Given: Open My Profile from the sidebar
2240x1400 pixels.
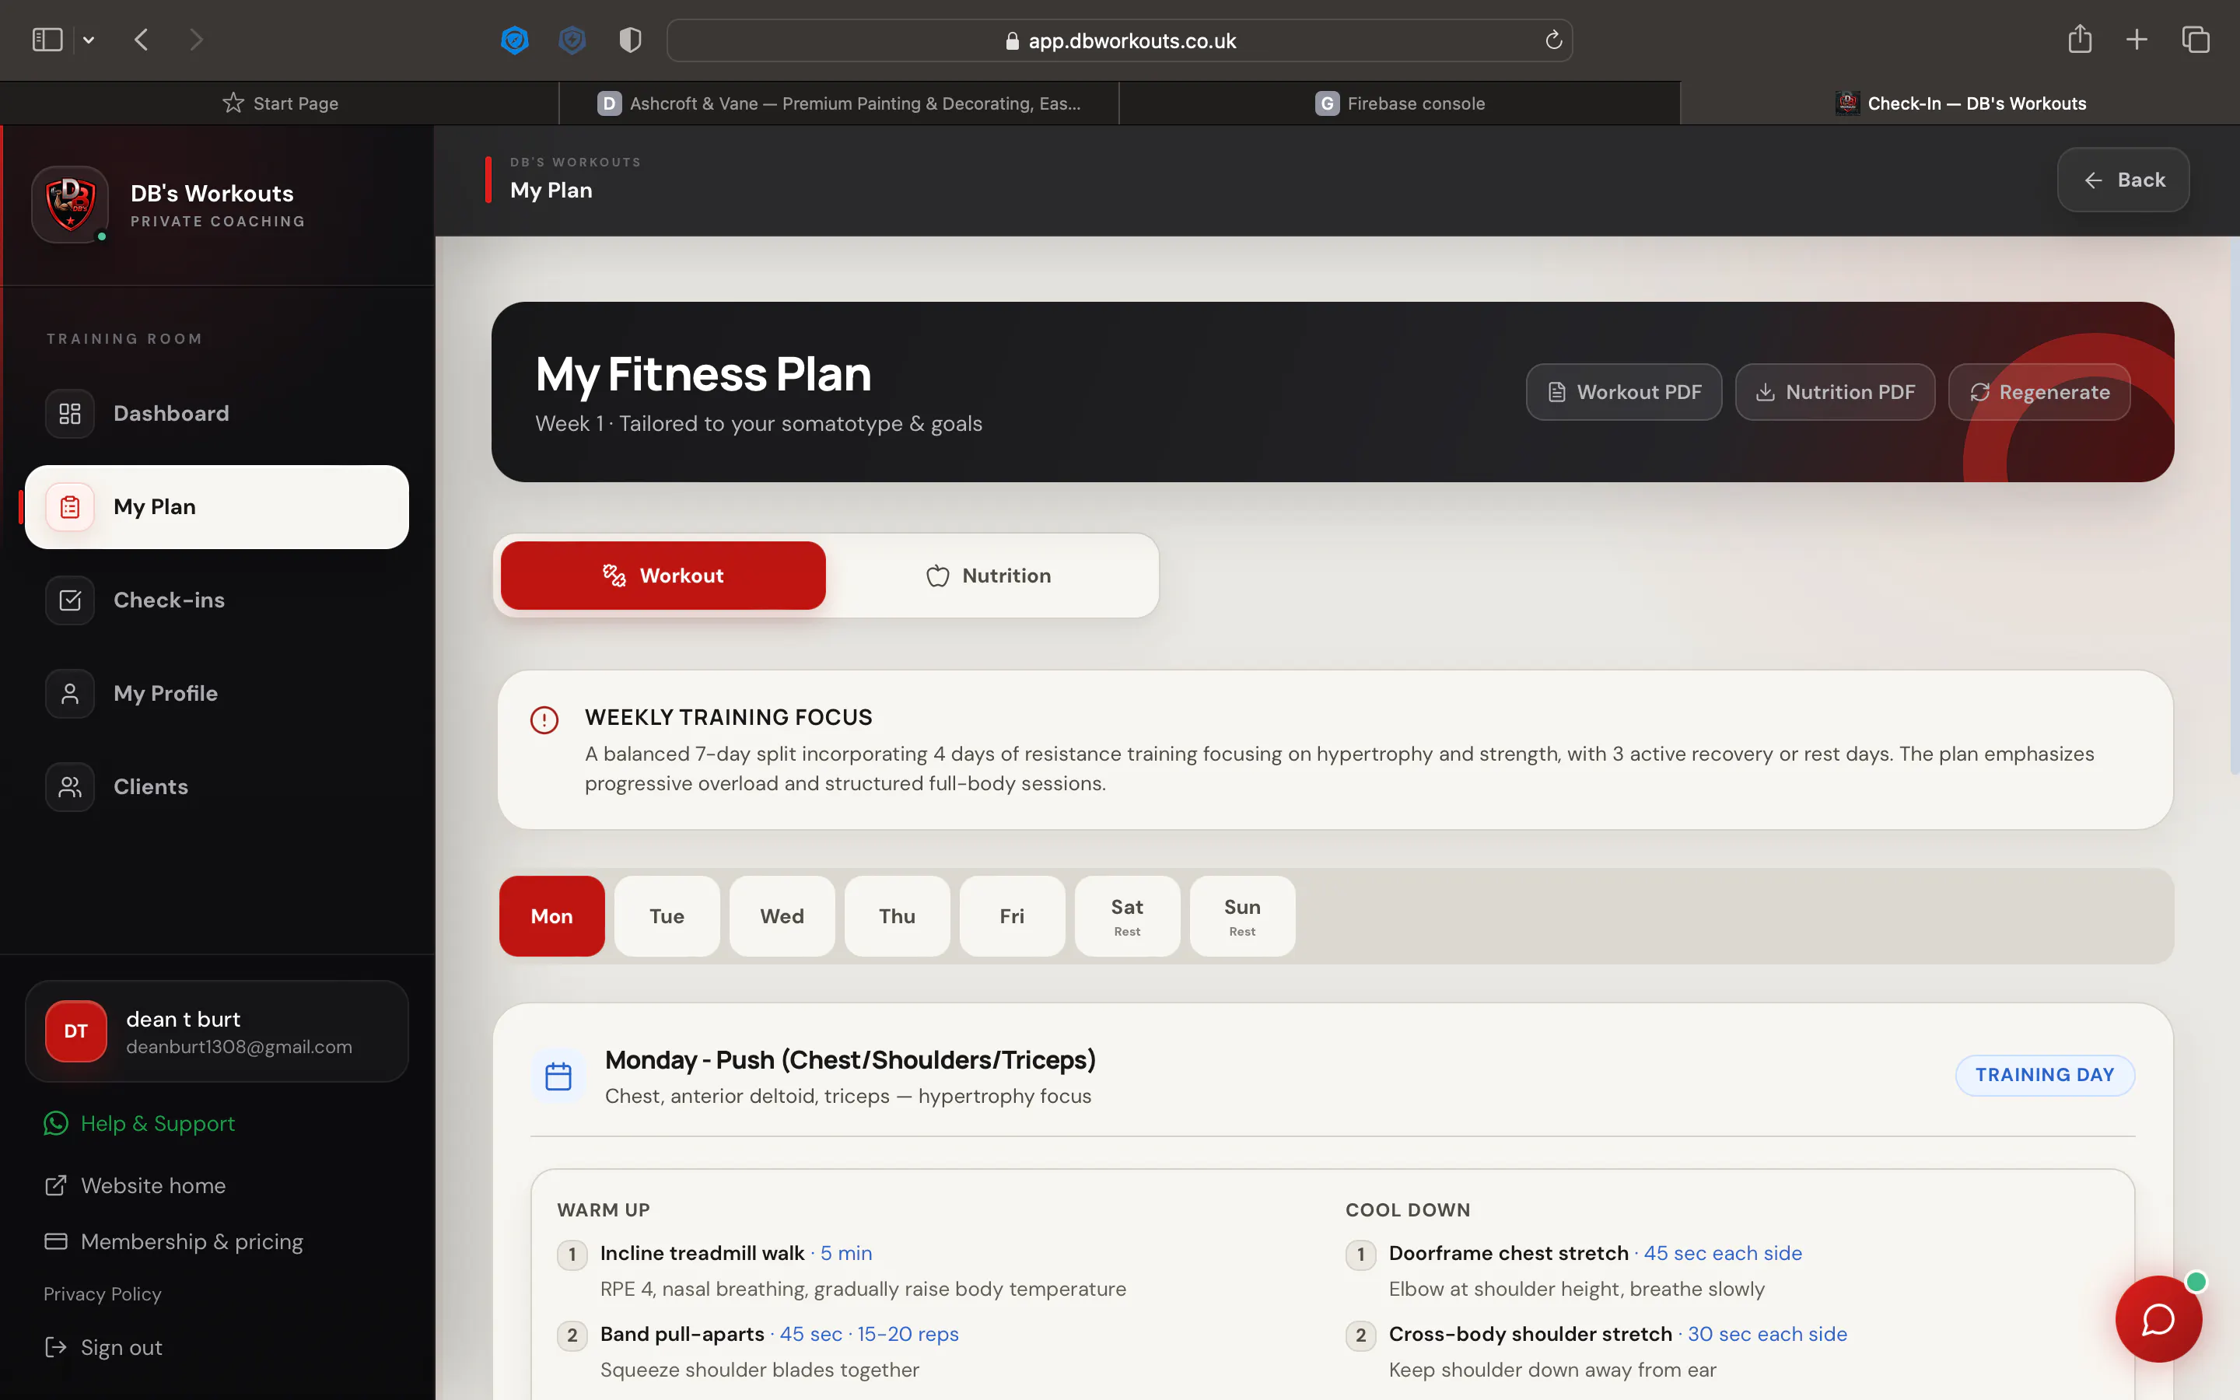Looking at the screenshot, I should (x=216, y=694).
